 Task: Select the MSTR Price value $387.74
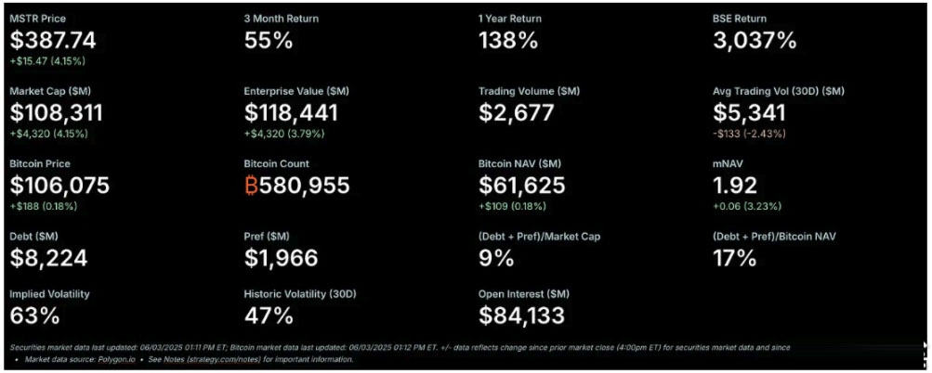(x=54, y=41)
